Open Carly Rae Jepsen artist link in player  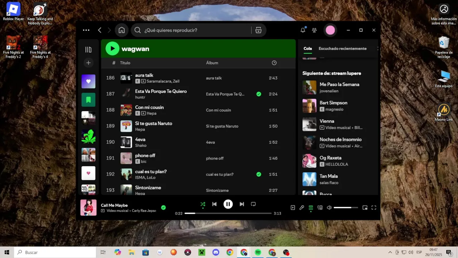tap(144, 211)
